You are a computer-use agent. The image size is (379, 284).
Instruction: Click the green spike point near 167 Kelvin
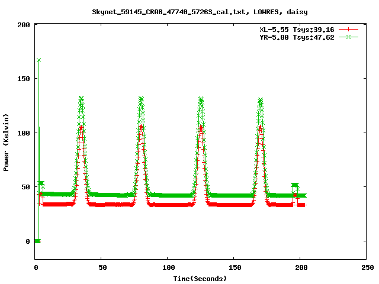38,60
